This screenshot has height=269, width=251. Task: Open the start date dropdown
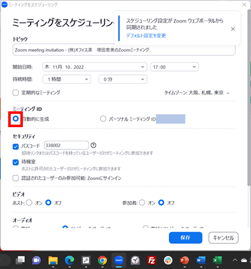pos(94,67)
